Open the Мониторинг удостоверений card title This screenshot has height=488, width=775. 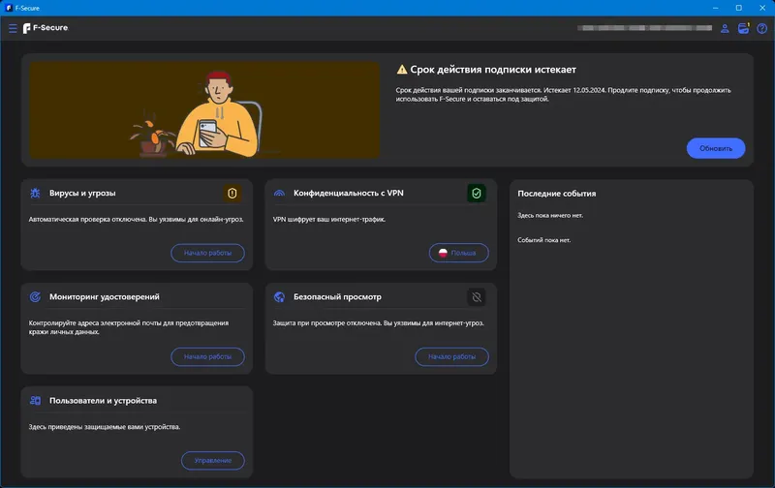tap(105, 297)
